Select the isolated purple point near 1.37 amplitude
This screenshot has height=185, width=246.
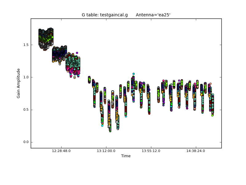coord(77,53)
